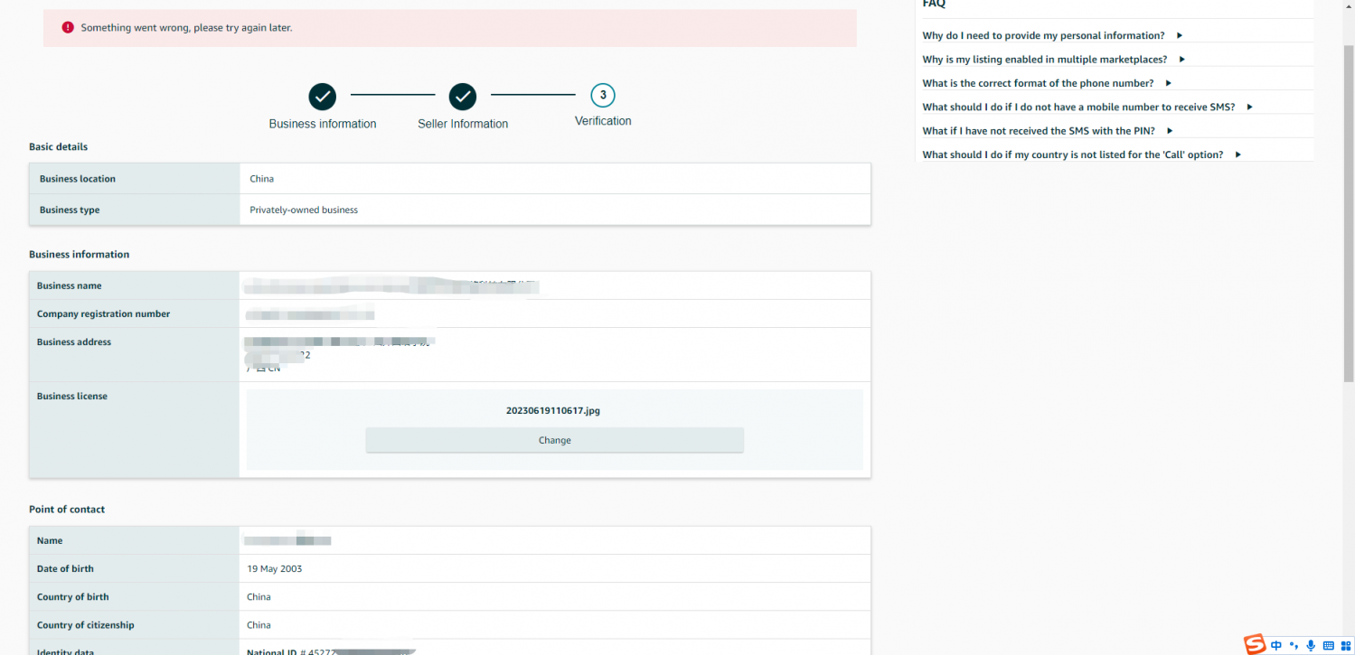Click the Change business license button
The height and width of the screenshot is (655, 1355).
pyautogui.click(x=554, y=440)
